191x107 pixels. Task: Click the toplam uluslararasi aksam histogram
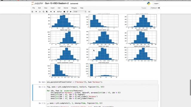142,53
